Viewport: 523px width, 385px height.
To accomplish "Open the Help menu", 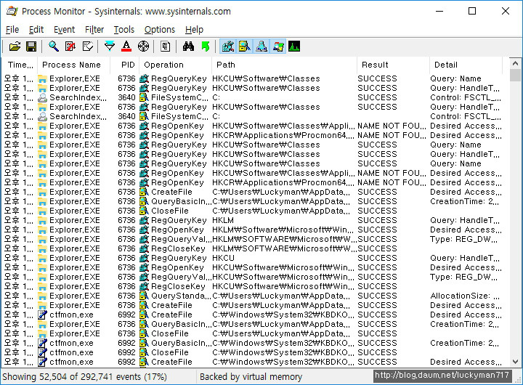I will click(x=194, y=30).
